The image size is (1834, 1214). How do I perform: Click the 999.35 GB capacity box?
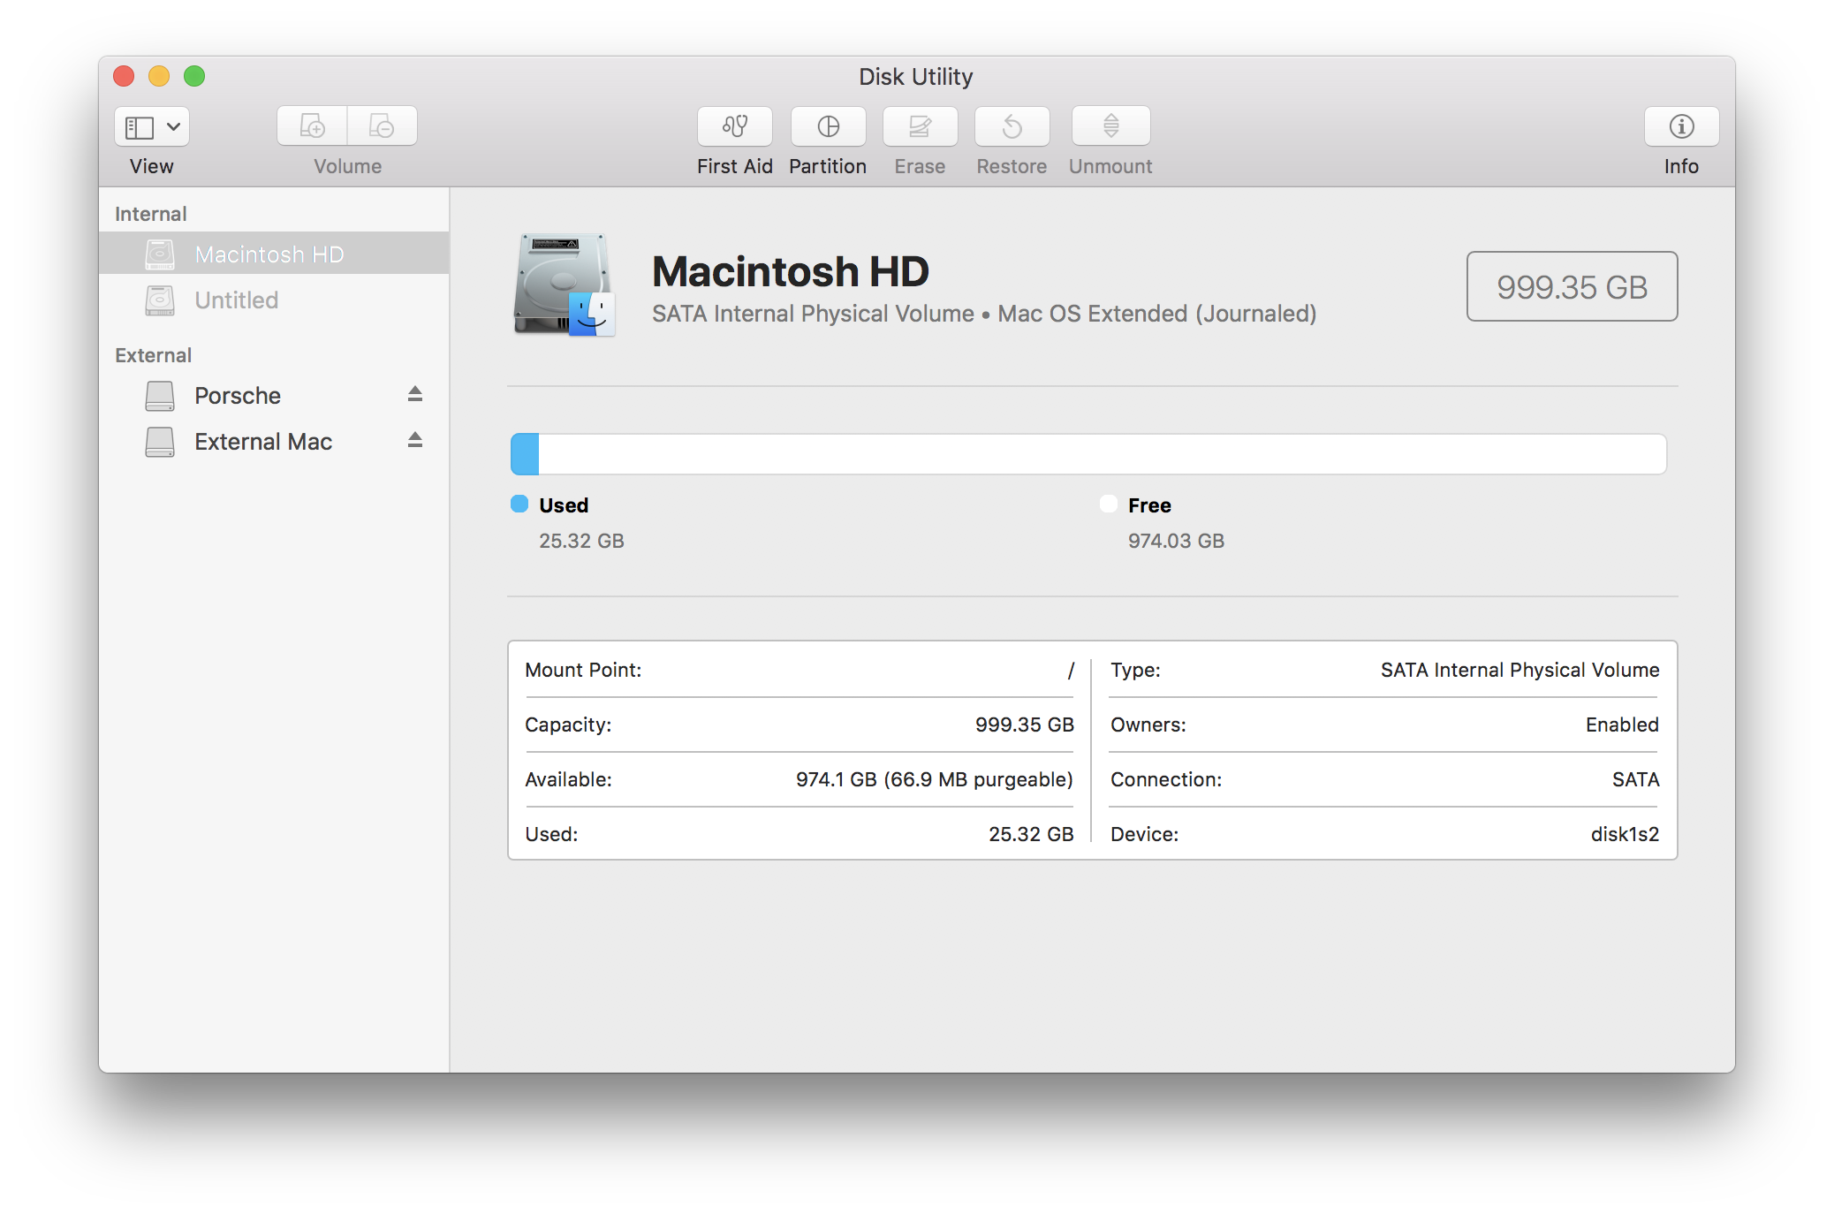pos(1572,286)
